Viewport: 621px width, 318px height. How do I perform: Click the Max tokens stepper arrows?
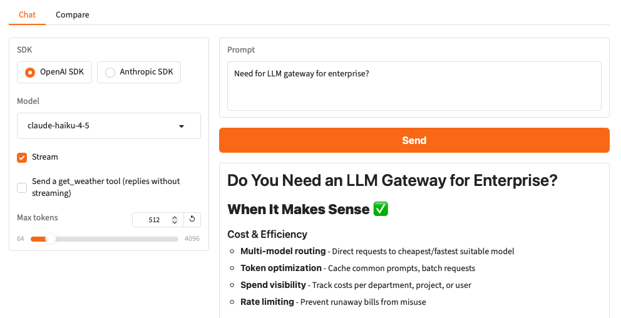click(175, 220)
